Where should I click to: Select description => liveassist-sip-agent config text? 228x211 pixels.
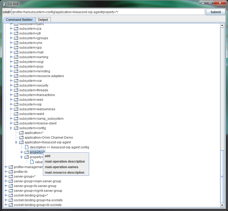pyautogui.click(x=60, y=147)
